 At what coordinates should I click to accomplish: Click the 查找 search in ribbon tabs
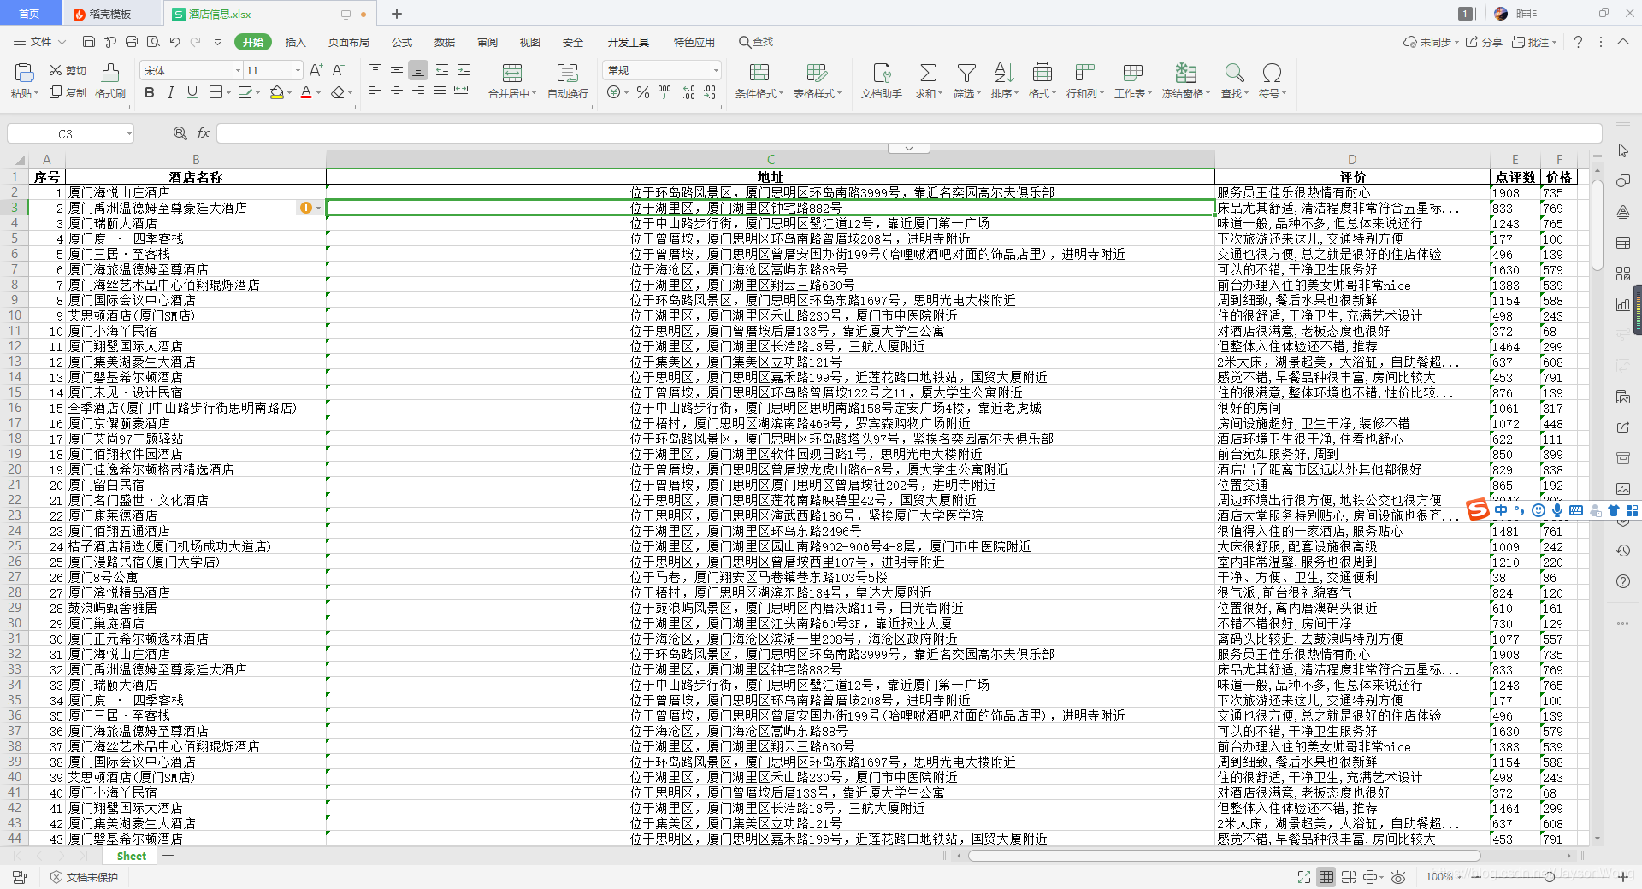pos(756,42)
